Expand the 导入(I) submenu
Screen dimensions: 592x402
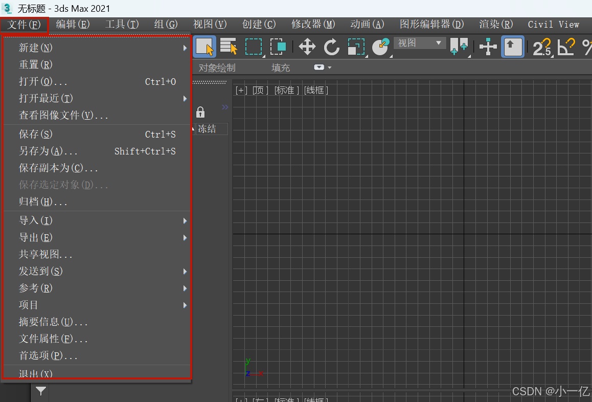click(97, 220)
